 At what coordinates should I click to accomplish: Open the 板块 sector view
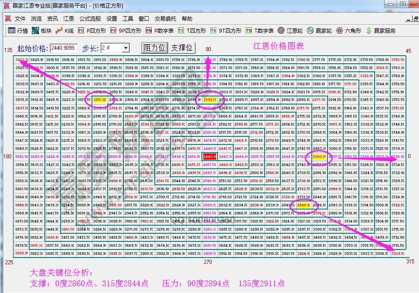click(x=41, y=31)
